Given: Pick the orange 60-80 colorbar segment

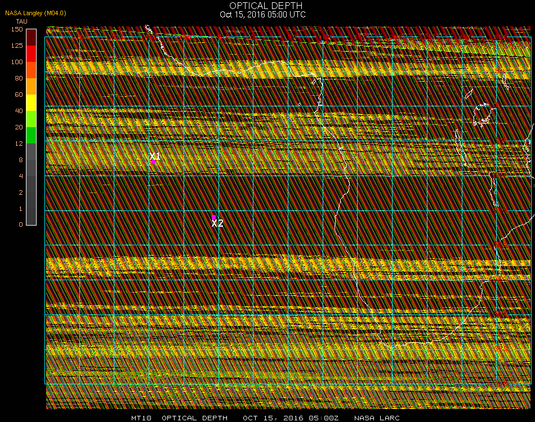Looking at the screenshot, I should point(31,87).
